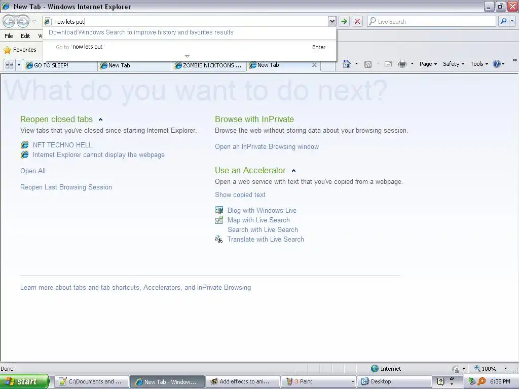Switch to the GO TO SLEEP! tab
Screen dimensions: 519x389
(61, 65)
